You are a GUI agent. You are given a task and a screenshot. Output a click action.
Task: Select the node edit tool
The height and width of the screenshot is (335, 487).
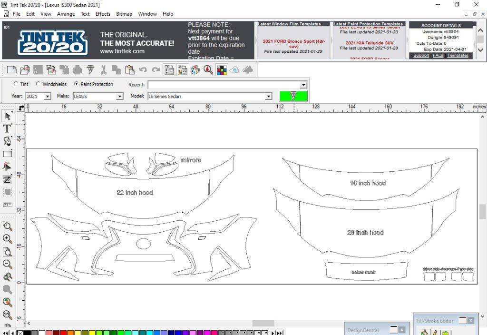click(x=8, y=167)
